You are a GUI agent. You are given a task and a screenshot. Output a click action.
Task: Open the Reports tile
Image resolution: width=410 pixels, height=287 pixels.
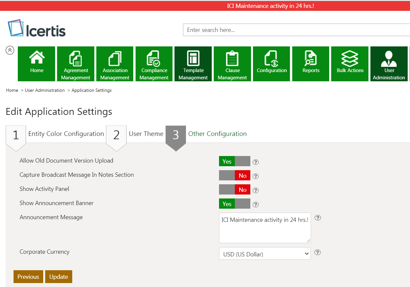[x=311, y=64]
